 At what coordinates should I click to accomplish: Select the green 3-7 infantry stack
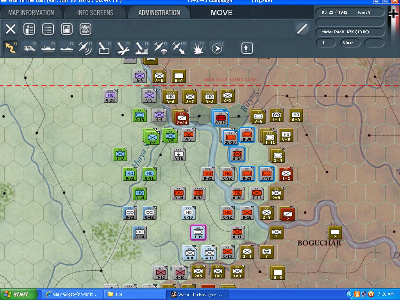[x=152, y=136]
